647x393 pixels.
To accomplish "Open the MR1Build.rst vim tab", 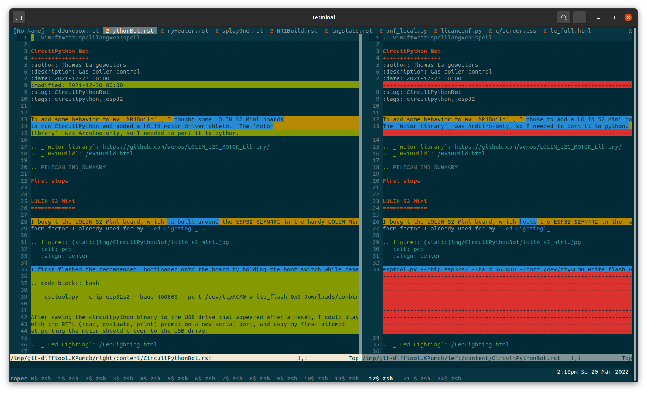I will 294,31.
